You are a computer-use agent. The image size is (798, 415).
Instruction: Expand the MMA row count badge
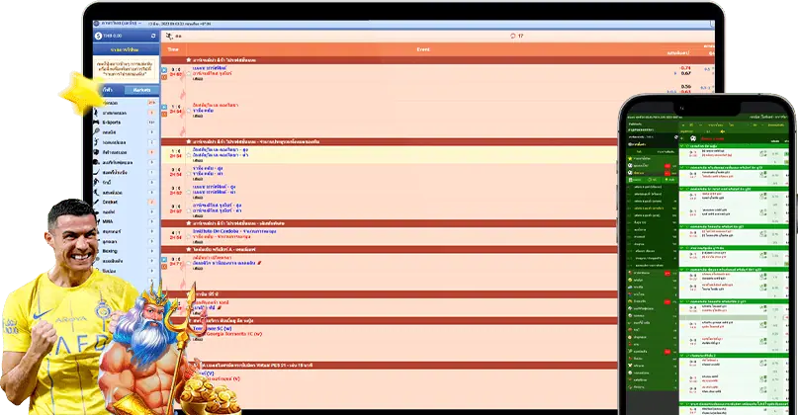[151, 221]
